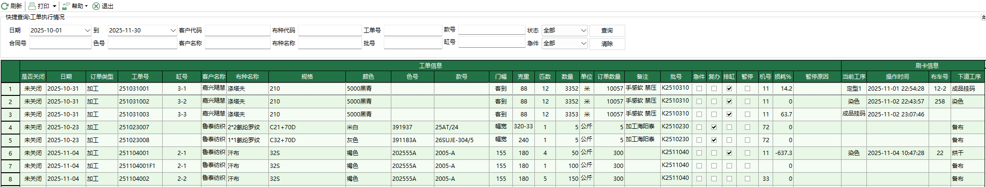Image resolution: width=986 pixels, height=187 pixels.
Task: Click the 下道工序 column header
Action: pyautogui.click(x=969, y=76)
